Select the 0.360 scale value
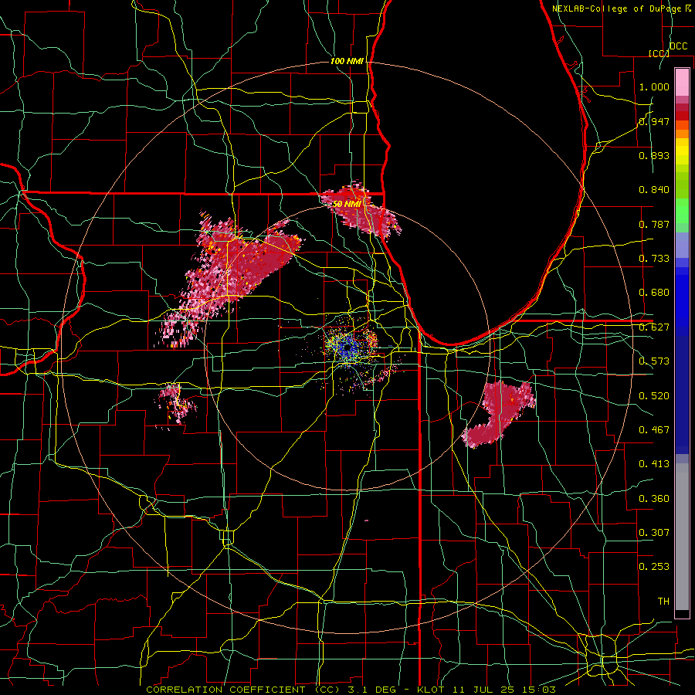 point(654,499)
